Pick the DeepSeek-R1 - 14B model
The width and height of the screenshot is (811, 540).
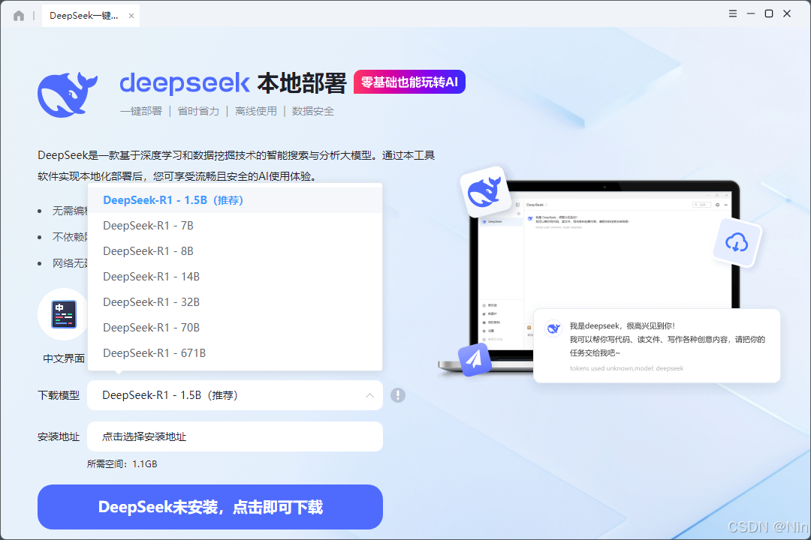tap(235, 277)
